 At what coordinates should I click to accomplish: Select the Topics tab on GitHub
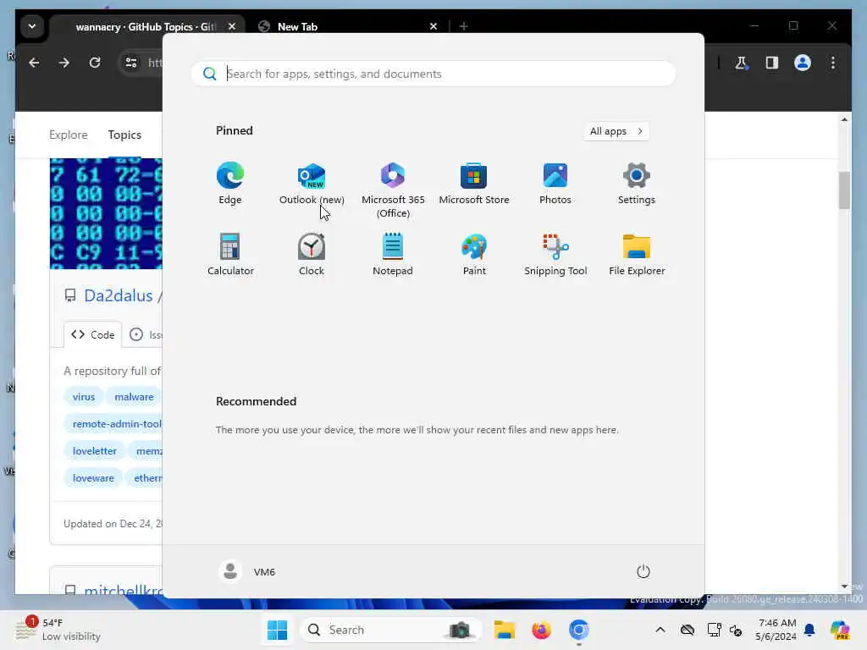(x=124, y=135)
